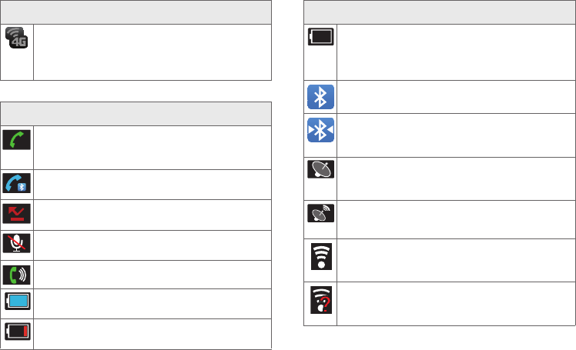Select the green speakerphone icon

click(17, 275)
